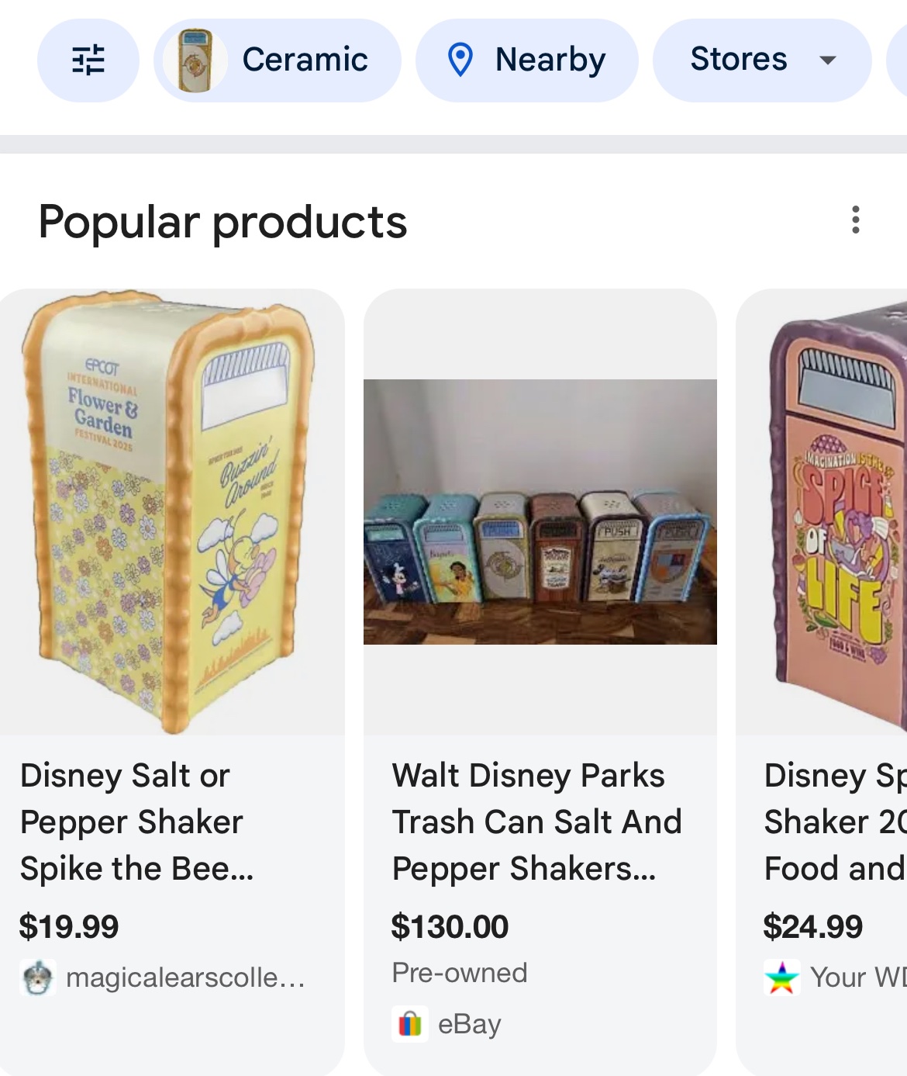The height and width of the screenshot is (1076, 907).
Task: Open the eBay trash can shakers photo
Action: click(540, 512)
